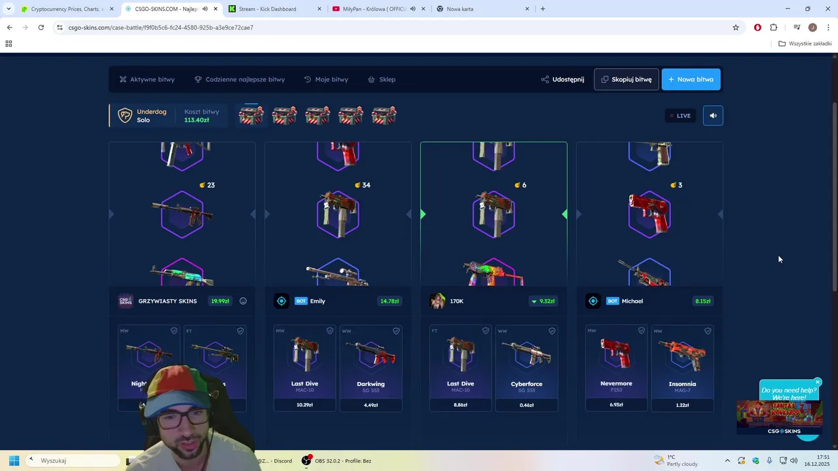This screenshot has height=471, width=838.
Task: Click shield check icon on Insomnia card
Action: [708, 331]
